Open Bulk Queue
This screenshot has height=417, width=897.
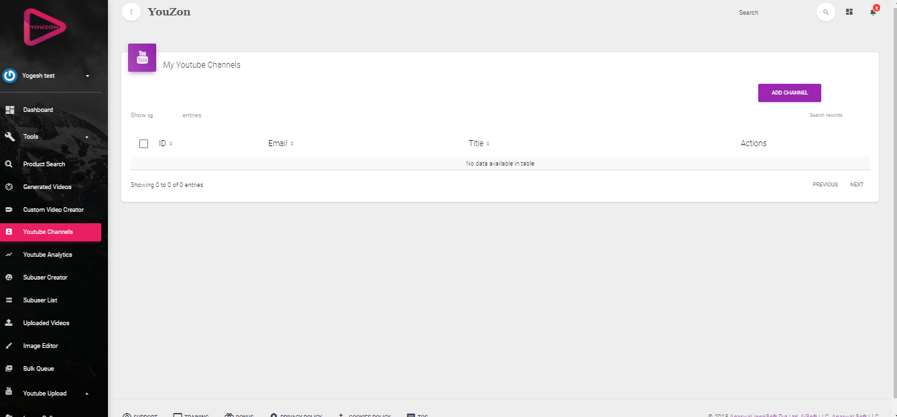point(39,369)
